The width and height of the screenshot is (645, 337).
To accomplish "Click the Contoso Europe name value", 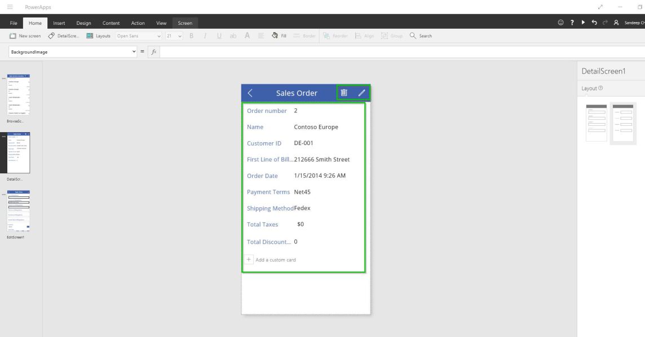I will click(316, 127).
